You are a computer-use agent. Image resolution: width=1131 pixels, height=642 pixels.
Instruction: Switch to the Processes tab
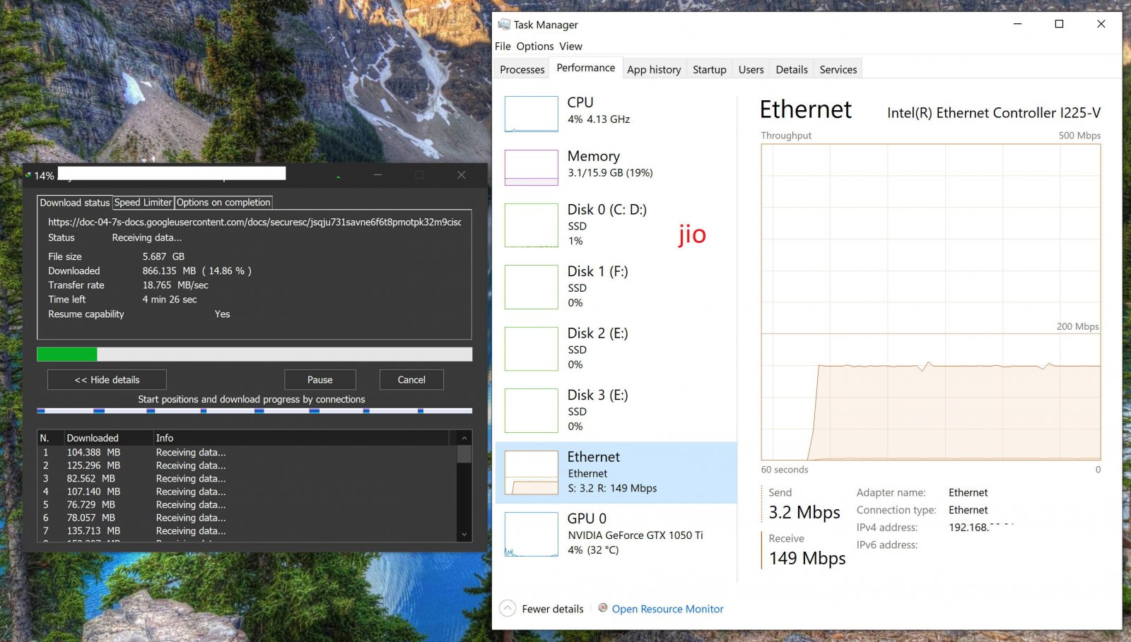[x=522, y=69]
